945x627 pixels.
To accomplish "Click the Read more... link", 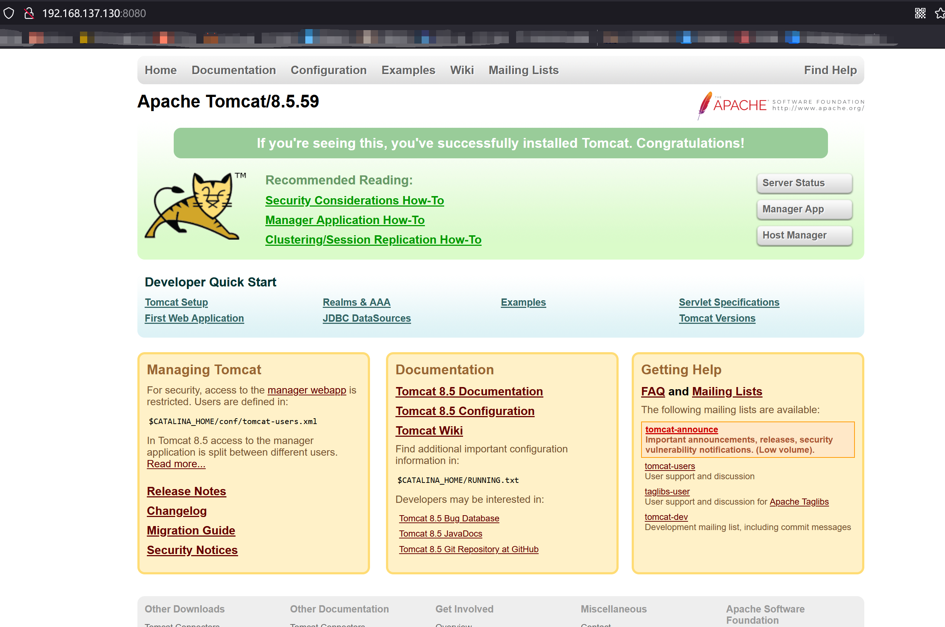I will pos(176,464).
